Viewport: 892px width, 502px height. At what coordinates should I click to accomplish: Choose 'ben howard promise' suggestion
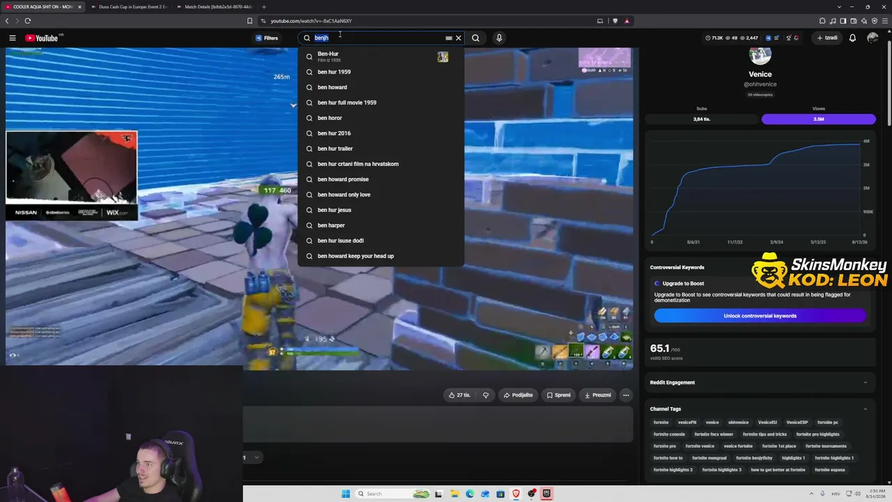point(380,179)
